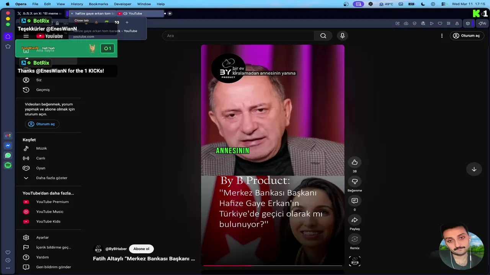The image size is (490, 275).
Task: Open Yardım help in sidebar
Action: (x=48, y=257)
